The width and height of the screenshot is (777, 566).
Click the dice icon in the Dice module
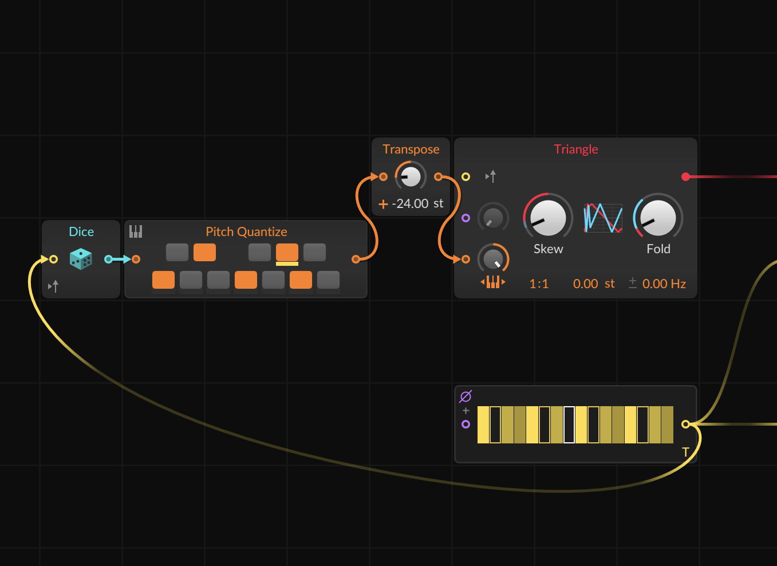click(81, 259)
